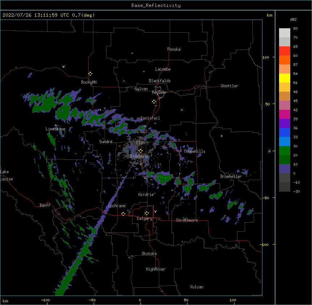Screen dimensions: 312x305
Task: Select the blue 36–33 dBZ legend swatch
Action: [284, 132]
